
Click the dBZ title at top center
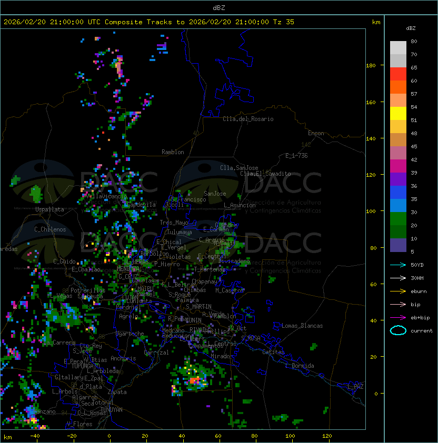pos(218,7)
